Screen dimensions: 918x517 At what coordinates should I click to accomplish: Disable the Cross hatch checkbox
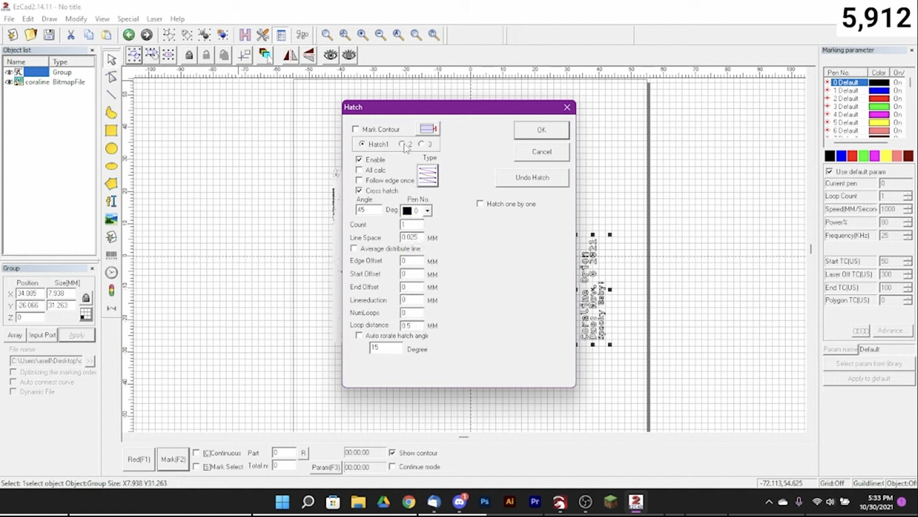(359, 191)
